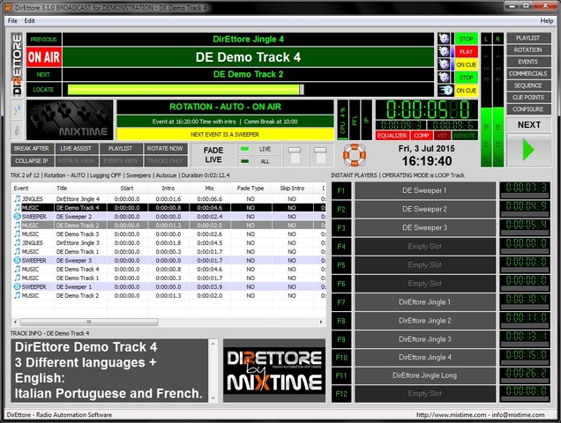Click the paperclip attachment icon
The height and width of the screenshot is (423, 561).
(17, 130)
